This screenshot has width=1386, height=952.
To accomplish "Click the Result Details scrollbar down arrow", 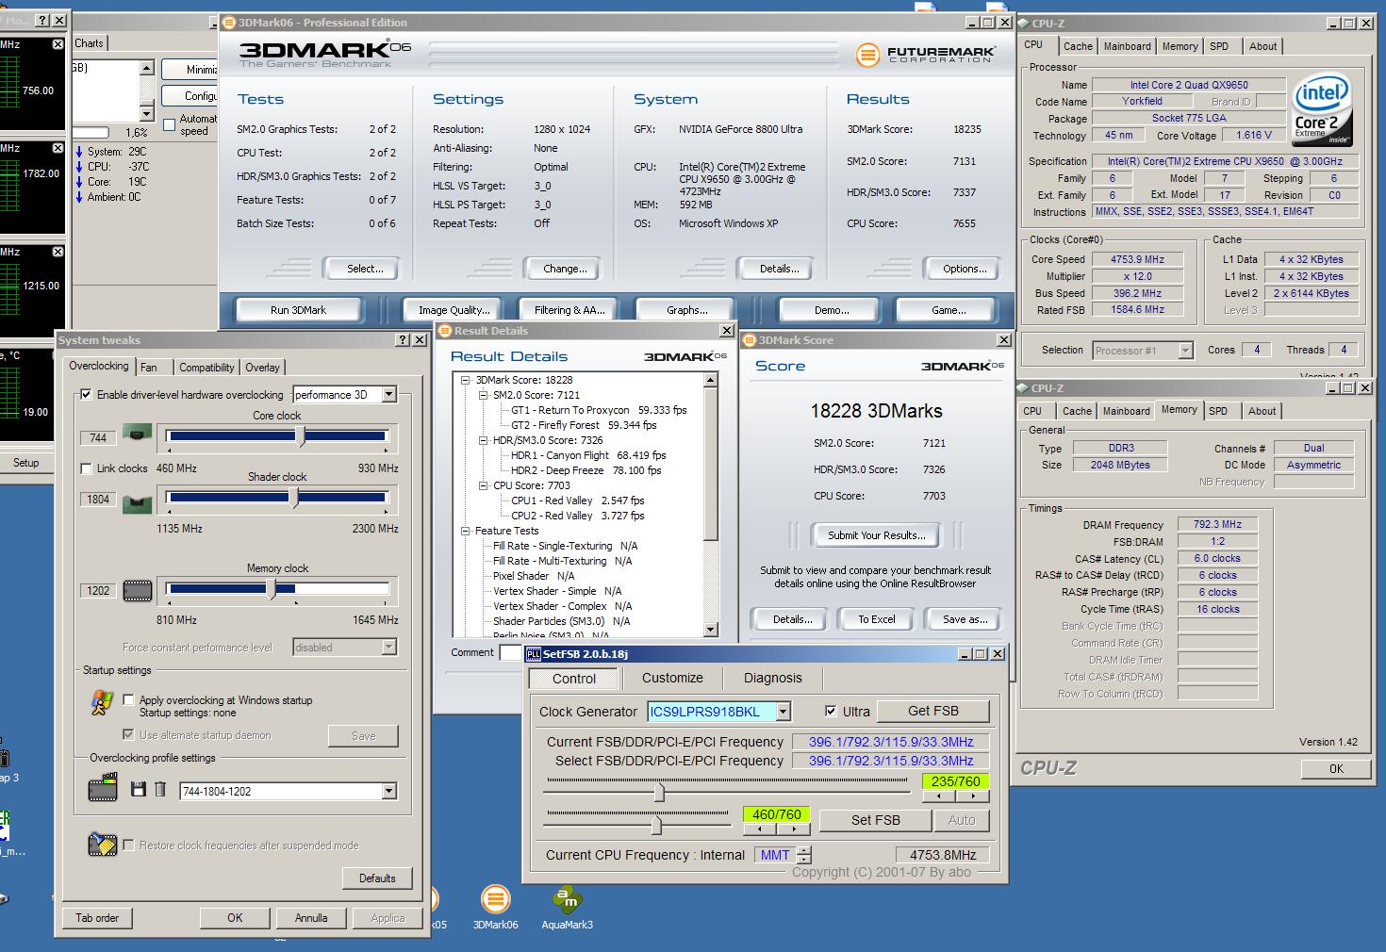I will pyautogui.click(x=712, y=630).
